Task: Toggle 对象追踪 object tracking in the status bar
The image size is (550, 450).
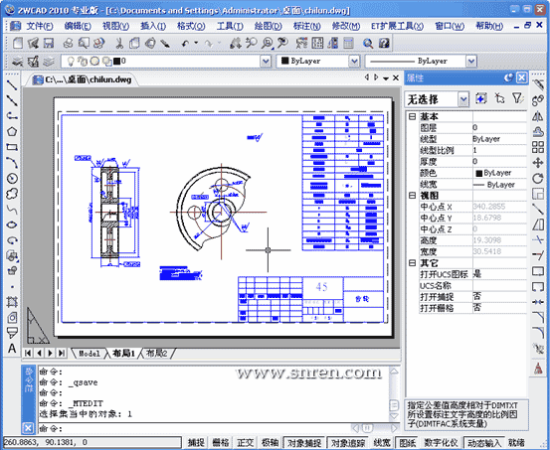Action: [348, 443]
